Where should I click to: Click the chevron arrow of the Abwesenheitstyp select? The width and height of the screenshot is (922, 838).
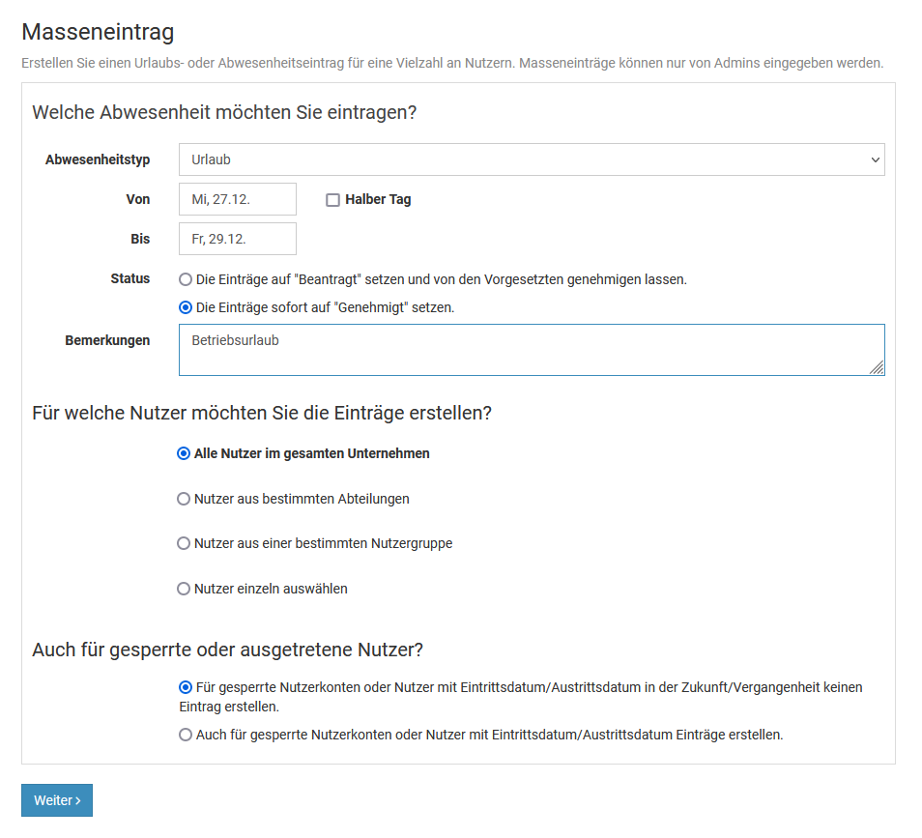point(875,159)
